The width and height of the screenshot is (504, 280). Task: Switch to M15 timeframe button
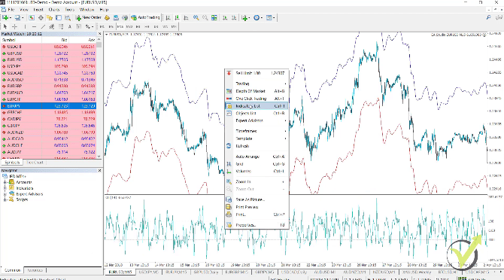point(120,26)
